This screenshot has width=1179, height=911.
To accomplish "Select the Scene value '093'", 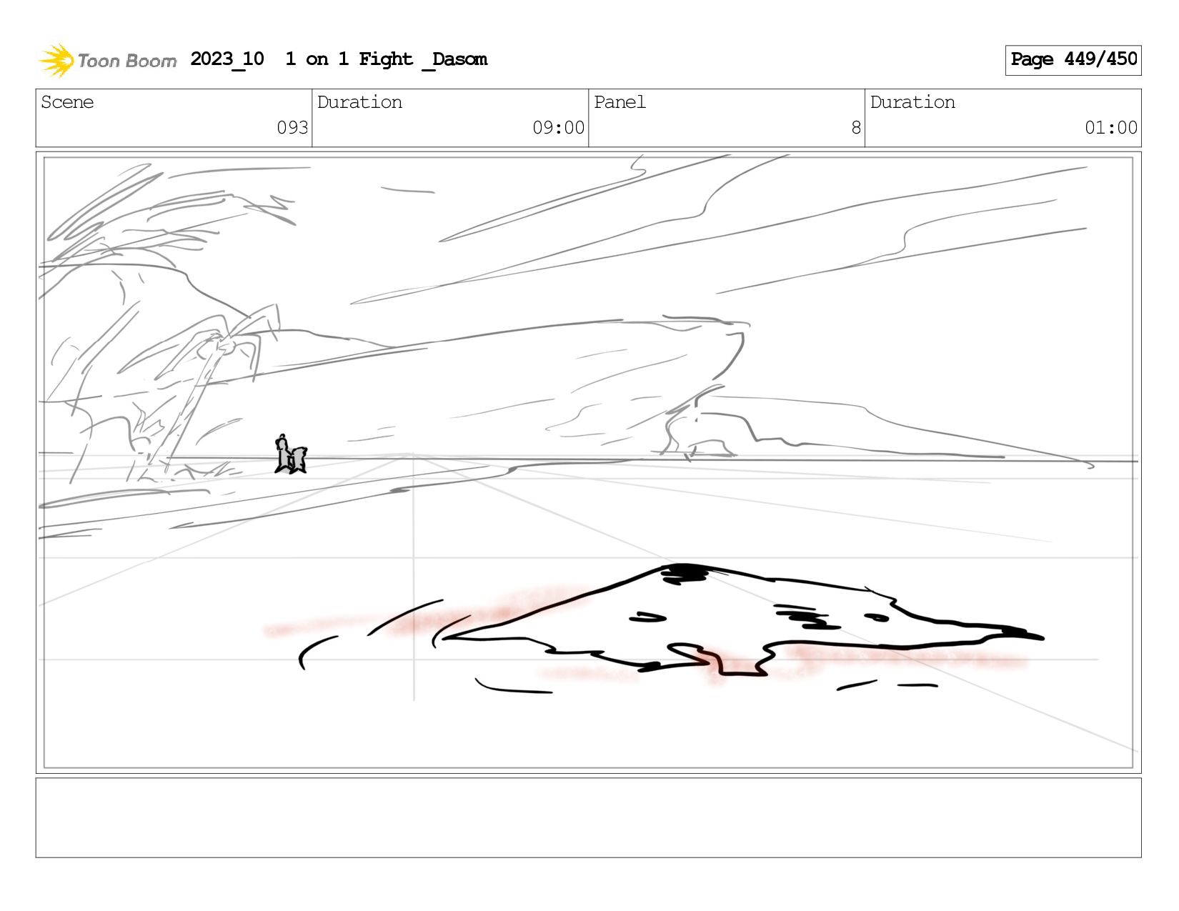I will [x=292, y=128].
